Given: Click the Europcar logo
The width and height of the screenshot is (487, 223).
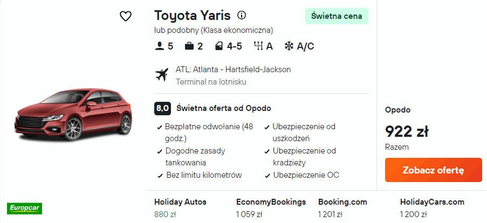Looking at the screenshot, I should [24, 207].
